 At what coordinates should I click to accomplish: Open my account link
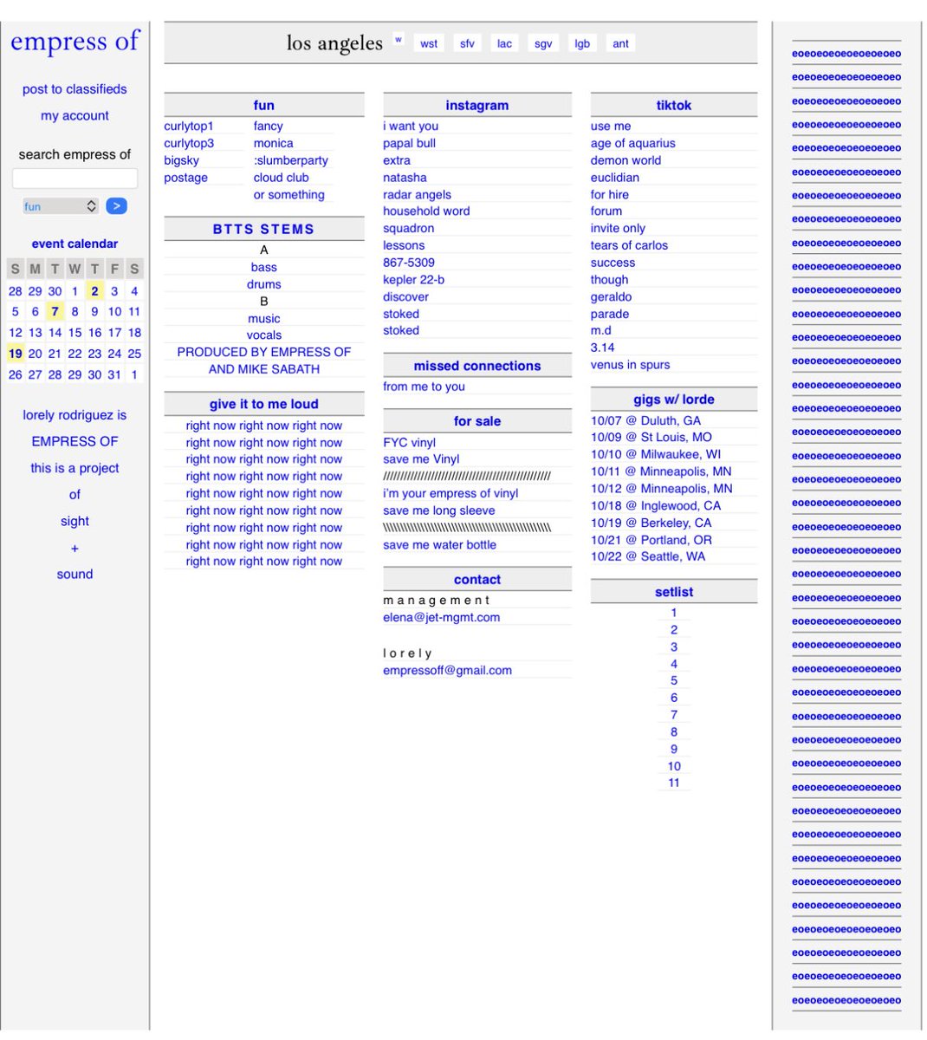[x=75, y=115]
